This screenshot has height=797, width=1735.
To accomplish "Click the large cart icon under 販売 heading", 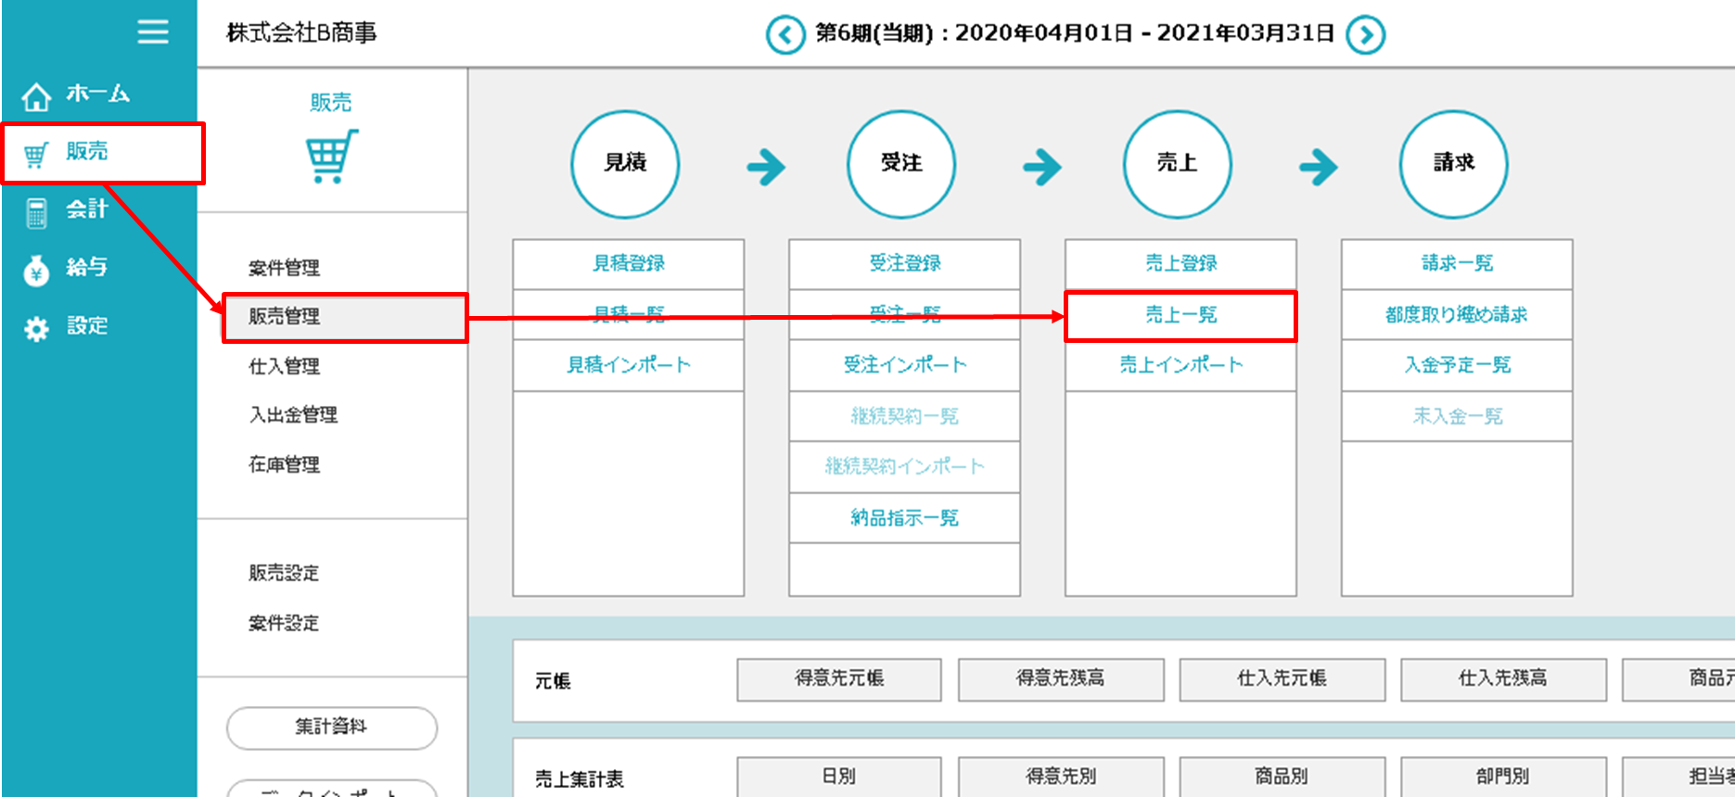I will click(331, 156).
